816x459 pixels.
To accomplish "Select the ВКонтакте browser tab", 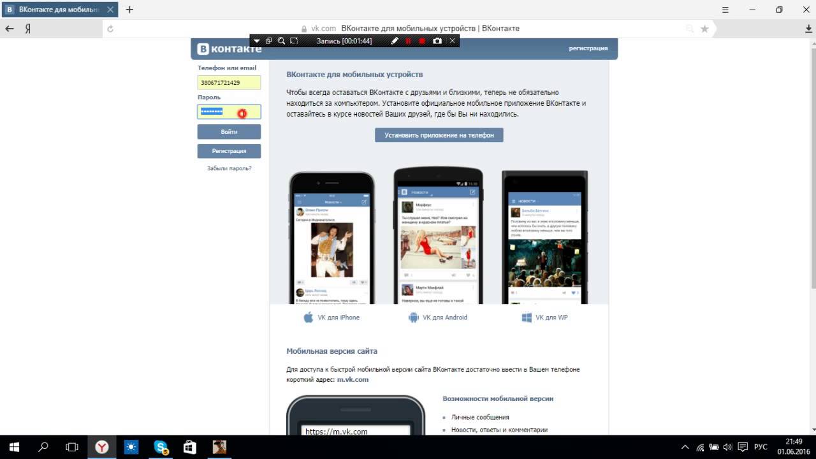I will click(x=60, y=10).
